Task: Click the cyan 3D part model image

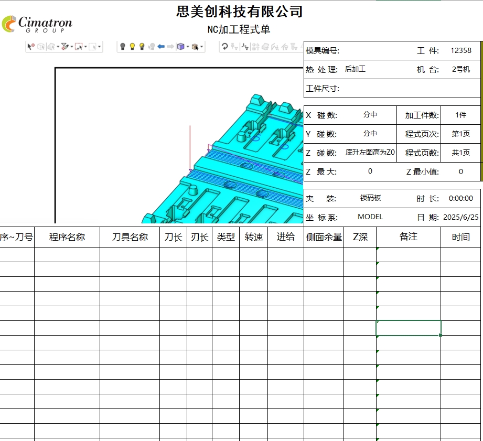Action: 222,158
